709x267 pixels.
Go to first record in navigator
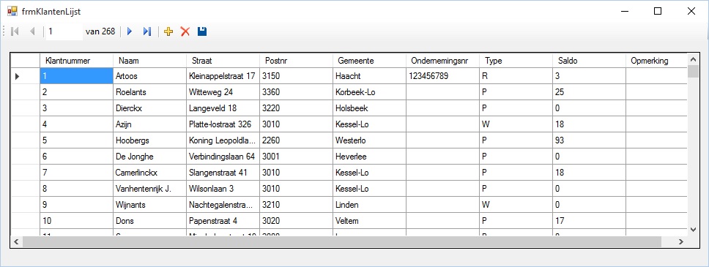[x=15, y=31]
